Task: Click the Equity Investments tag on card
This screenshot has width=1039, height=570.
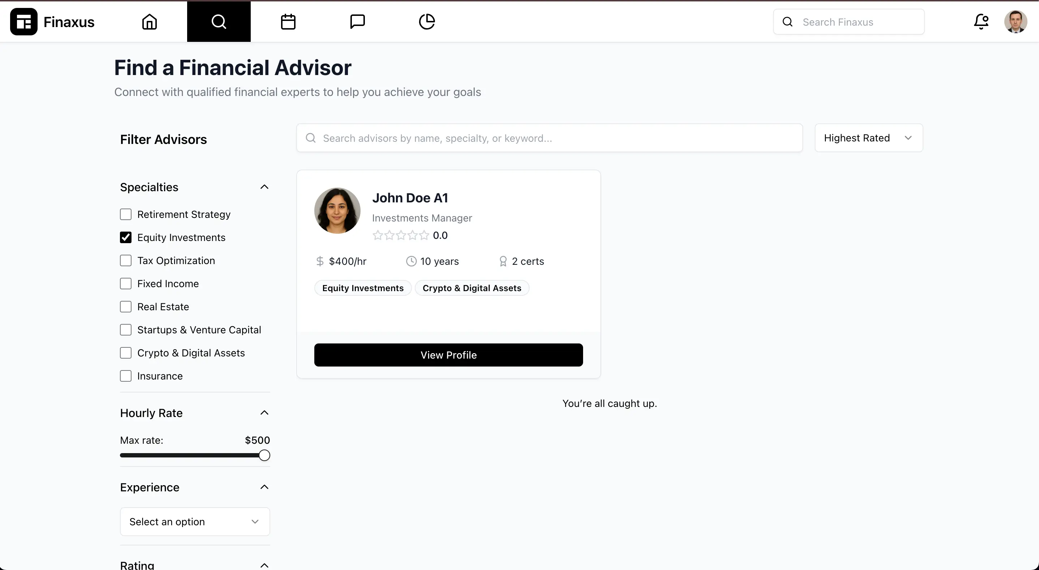Action: [x=362, y=288]
